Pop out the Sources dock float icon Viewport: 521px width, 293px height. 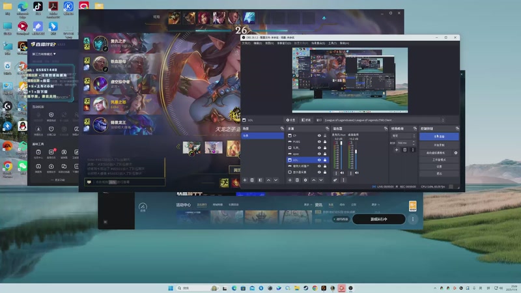point(328,128)
